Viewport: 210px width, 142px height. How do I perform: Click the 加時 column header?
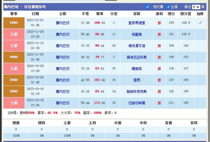tap(200, 14)
